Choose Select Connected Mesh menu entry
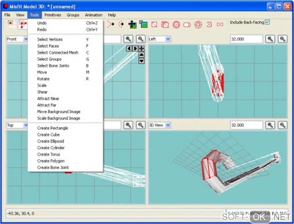 point(65,52)
